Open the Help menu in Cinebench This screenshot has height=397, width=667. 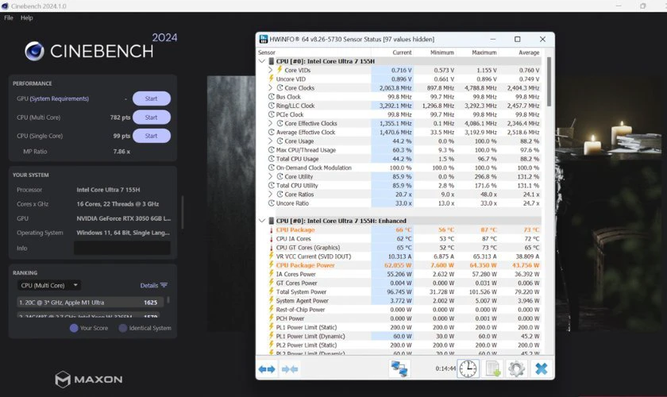pos(26,18)
